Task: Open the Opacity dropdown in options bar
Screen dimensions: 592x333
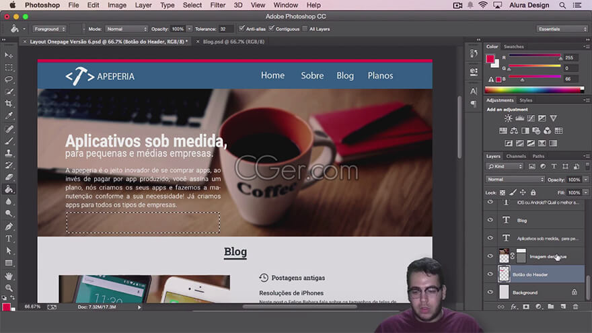Action: (190, 29)
